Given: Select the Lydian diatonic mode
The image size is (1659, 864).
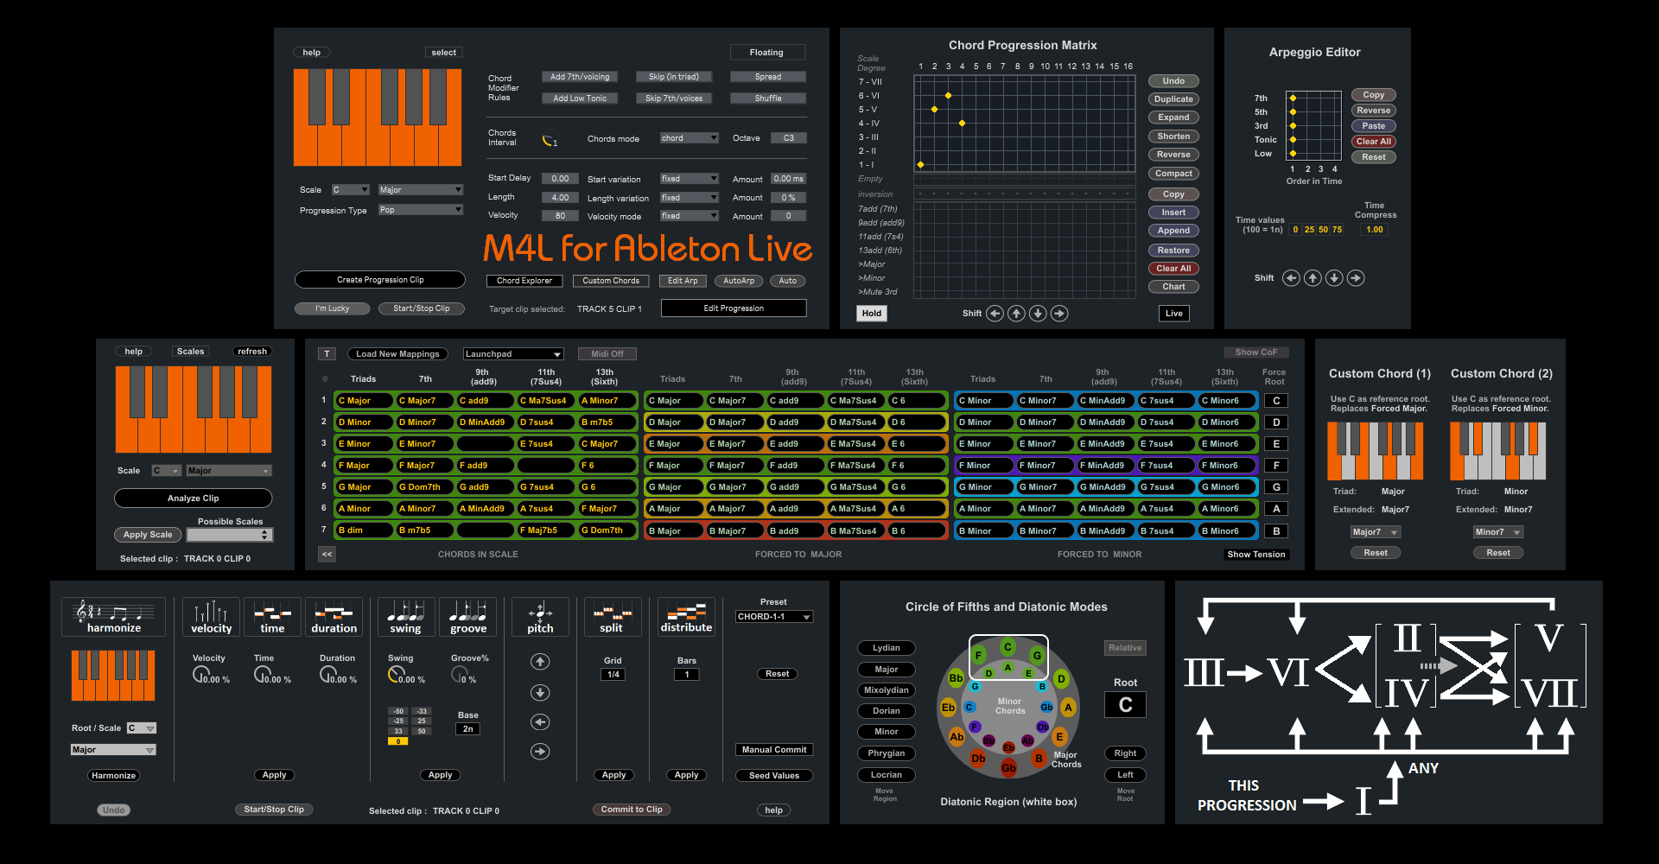Looking at the screenshot, I should point(887,648).
